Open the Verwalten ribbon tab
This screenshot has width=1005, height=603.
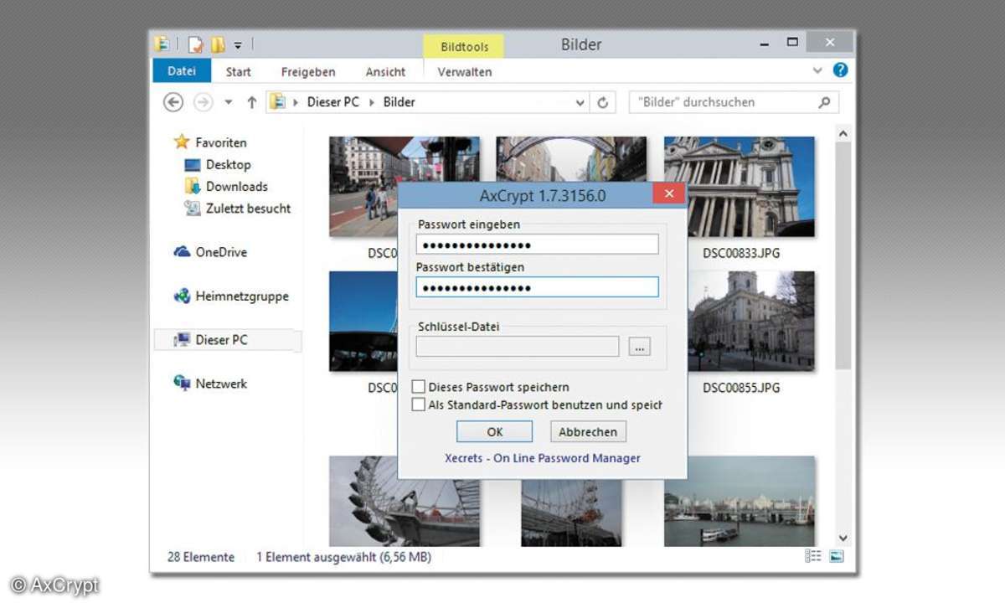(465, 72)
